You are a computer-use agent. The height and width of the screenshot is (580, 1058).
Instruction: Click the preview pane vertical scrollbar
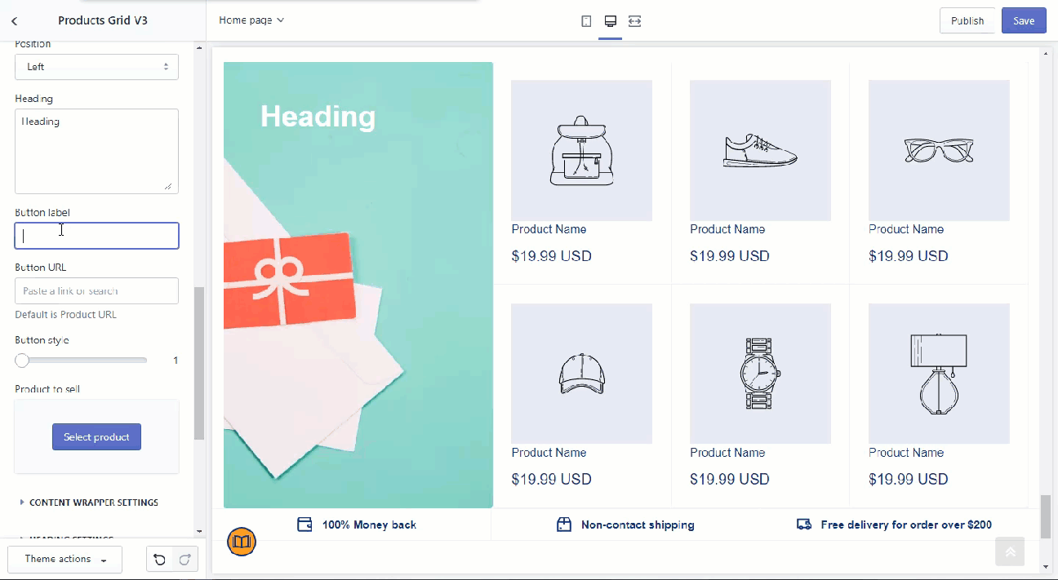(x=1046, y=516)
